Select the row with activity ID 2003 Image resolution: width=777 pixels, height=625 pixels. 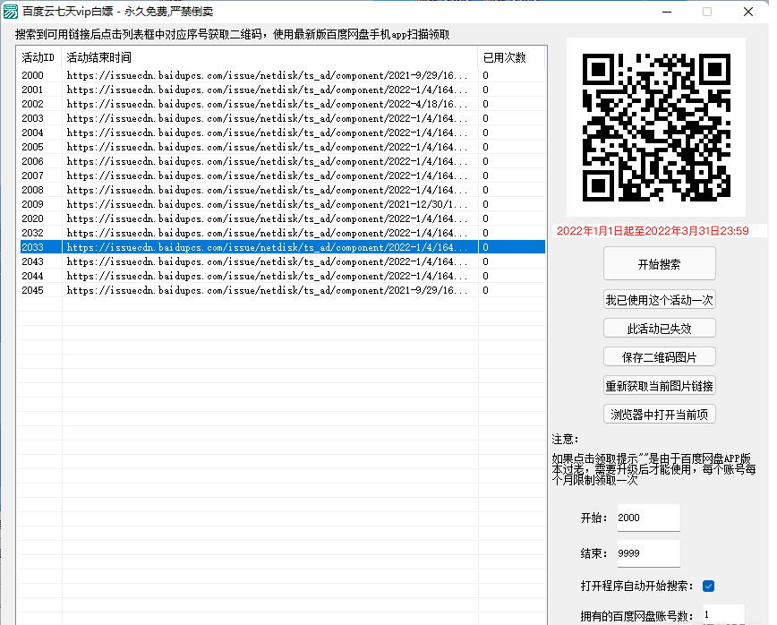pyautogui.click(x=283, y=118)
